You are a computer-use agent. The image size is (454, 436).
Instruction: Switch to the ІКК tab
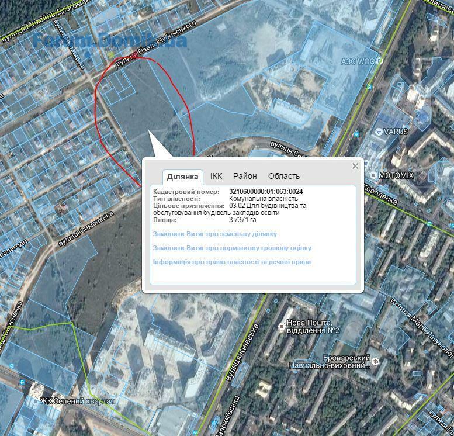[216, 176]
